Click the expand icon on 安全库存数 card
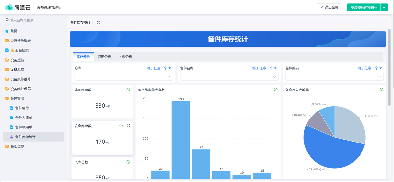Screen dimensions: 394x182 click(128, 126)
